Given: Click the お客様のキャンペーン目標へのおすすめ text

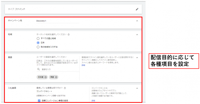Looking at the screenshot, I should (x=51, y=96).
